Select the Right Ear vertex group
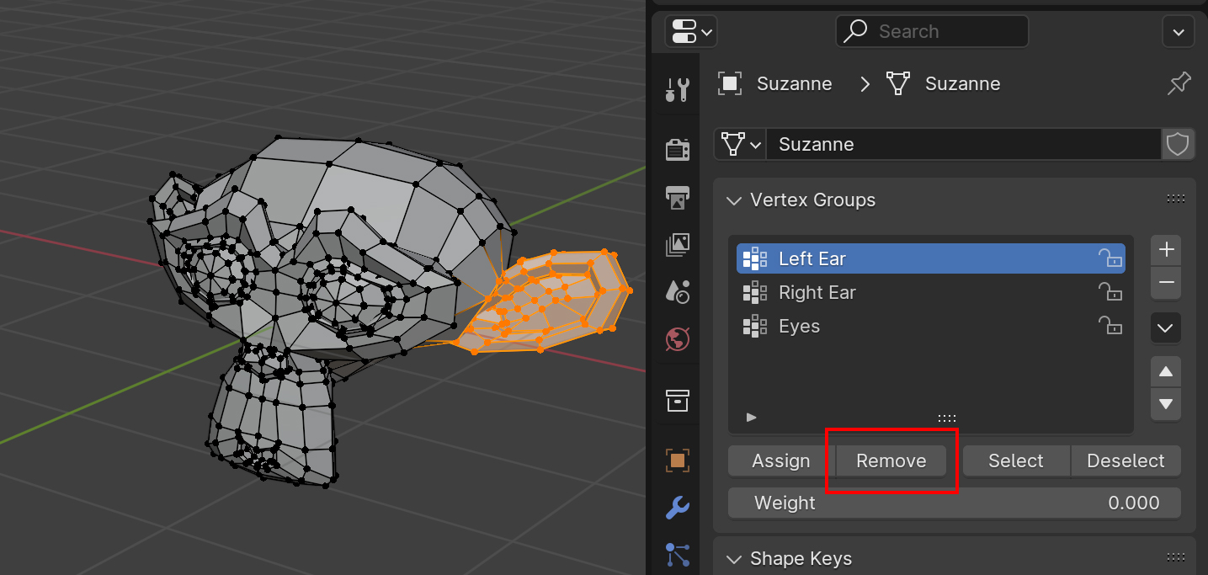This screenshot has height=575, width=1208. [x=931, y=292]
